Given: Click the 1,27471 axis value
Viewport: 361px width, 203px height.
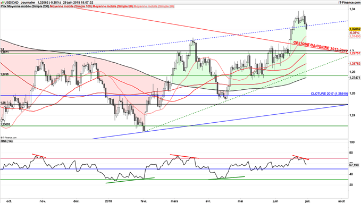Looking at the screenshot, I should (355, 78).
